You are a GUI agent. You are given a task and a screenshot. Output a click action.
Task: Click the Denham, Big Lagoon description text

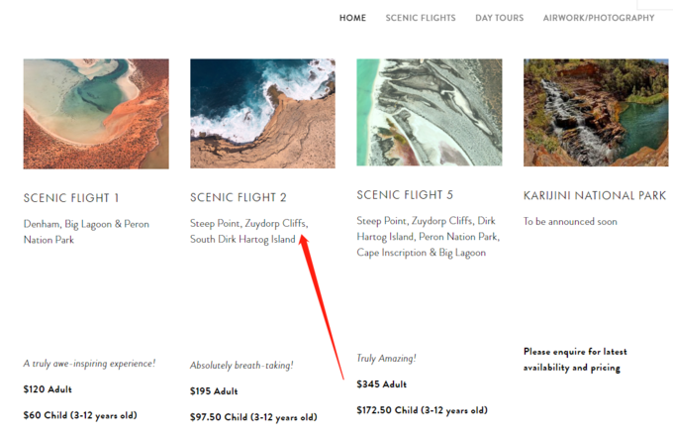(x=86, y=232)
